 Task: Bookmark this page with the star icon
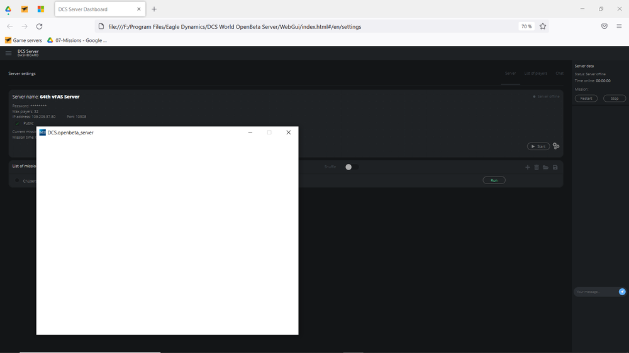coord(543,26)
